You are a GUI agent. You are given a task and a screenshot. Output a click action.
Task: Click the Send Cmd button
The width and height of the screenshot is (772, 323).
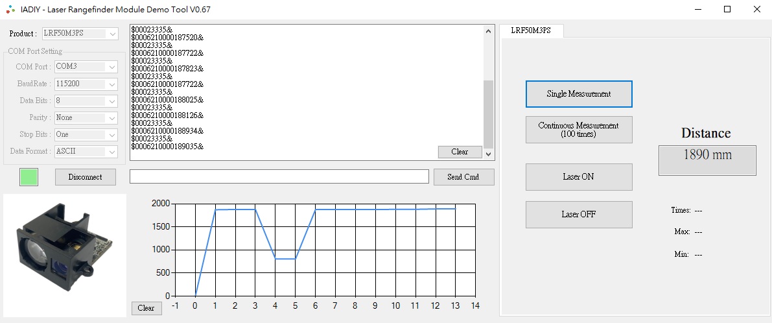463,177
